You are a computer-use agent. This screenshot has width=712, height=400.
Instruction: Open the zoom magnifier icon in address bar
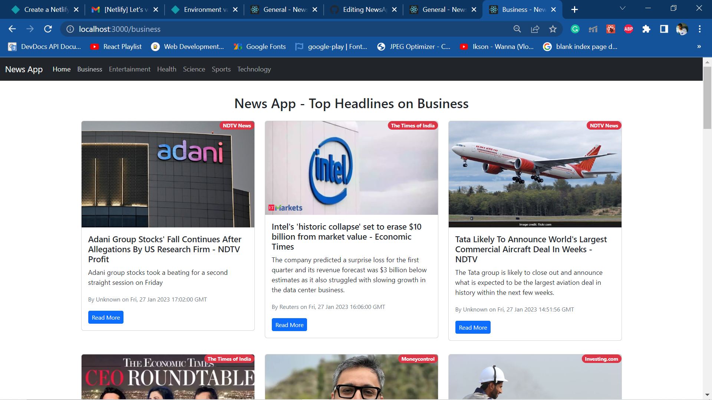(x=517, y=29)
